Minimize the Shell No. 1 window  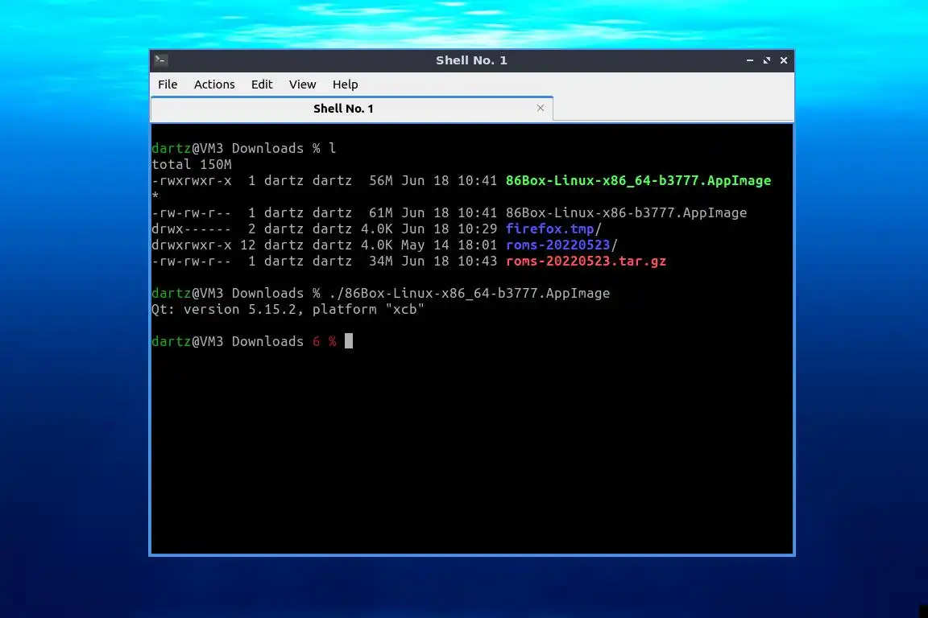pyautogui.click(x=750, y=60)
